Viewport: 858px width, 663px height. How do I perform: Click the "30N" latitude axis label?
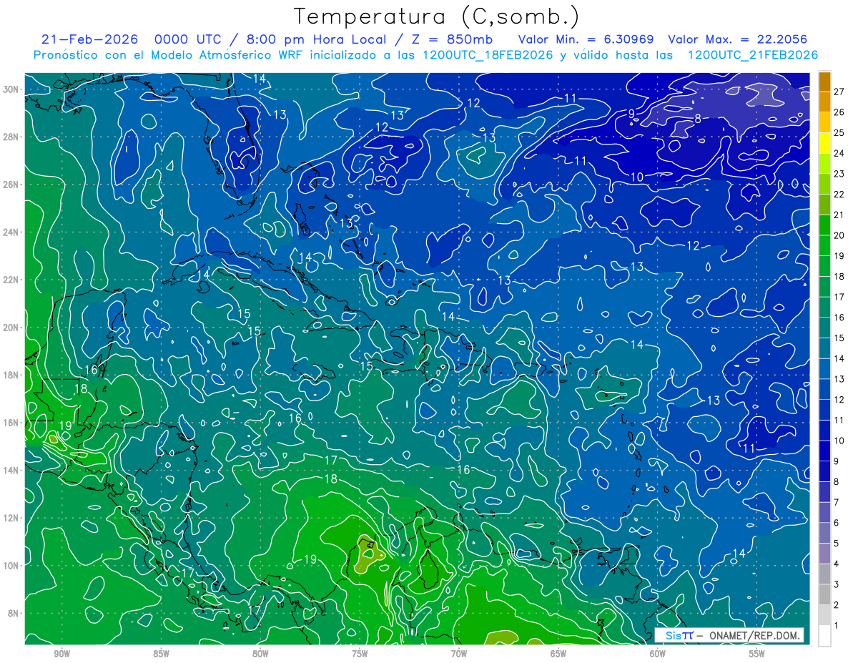tap(11, 89)
